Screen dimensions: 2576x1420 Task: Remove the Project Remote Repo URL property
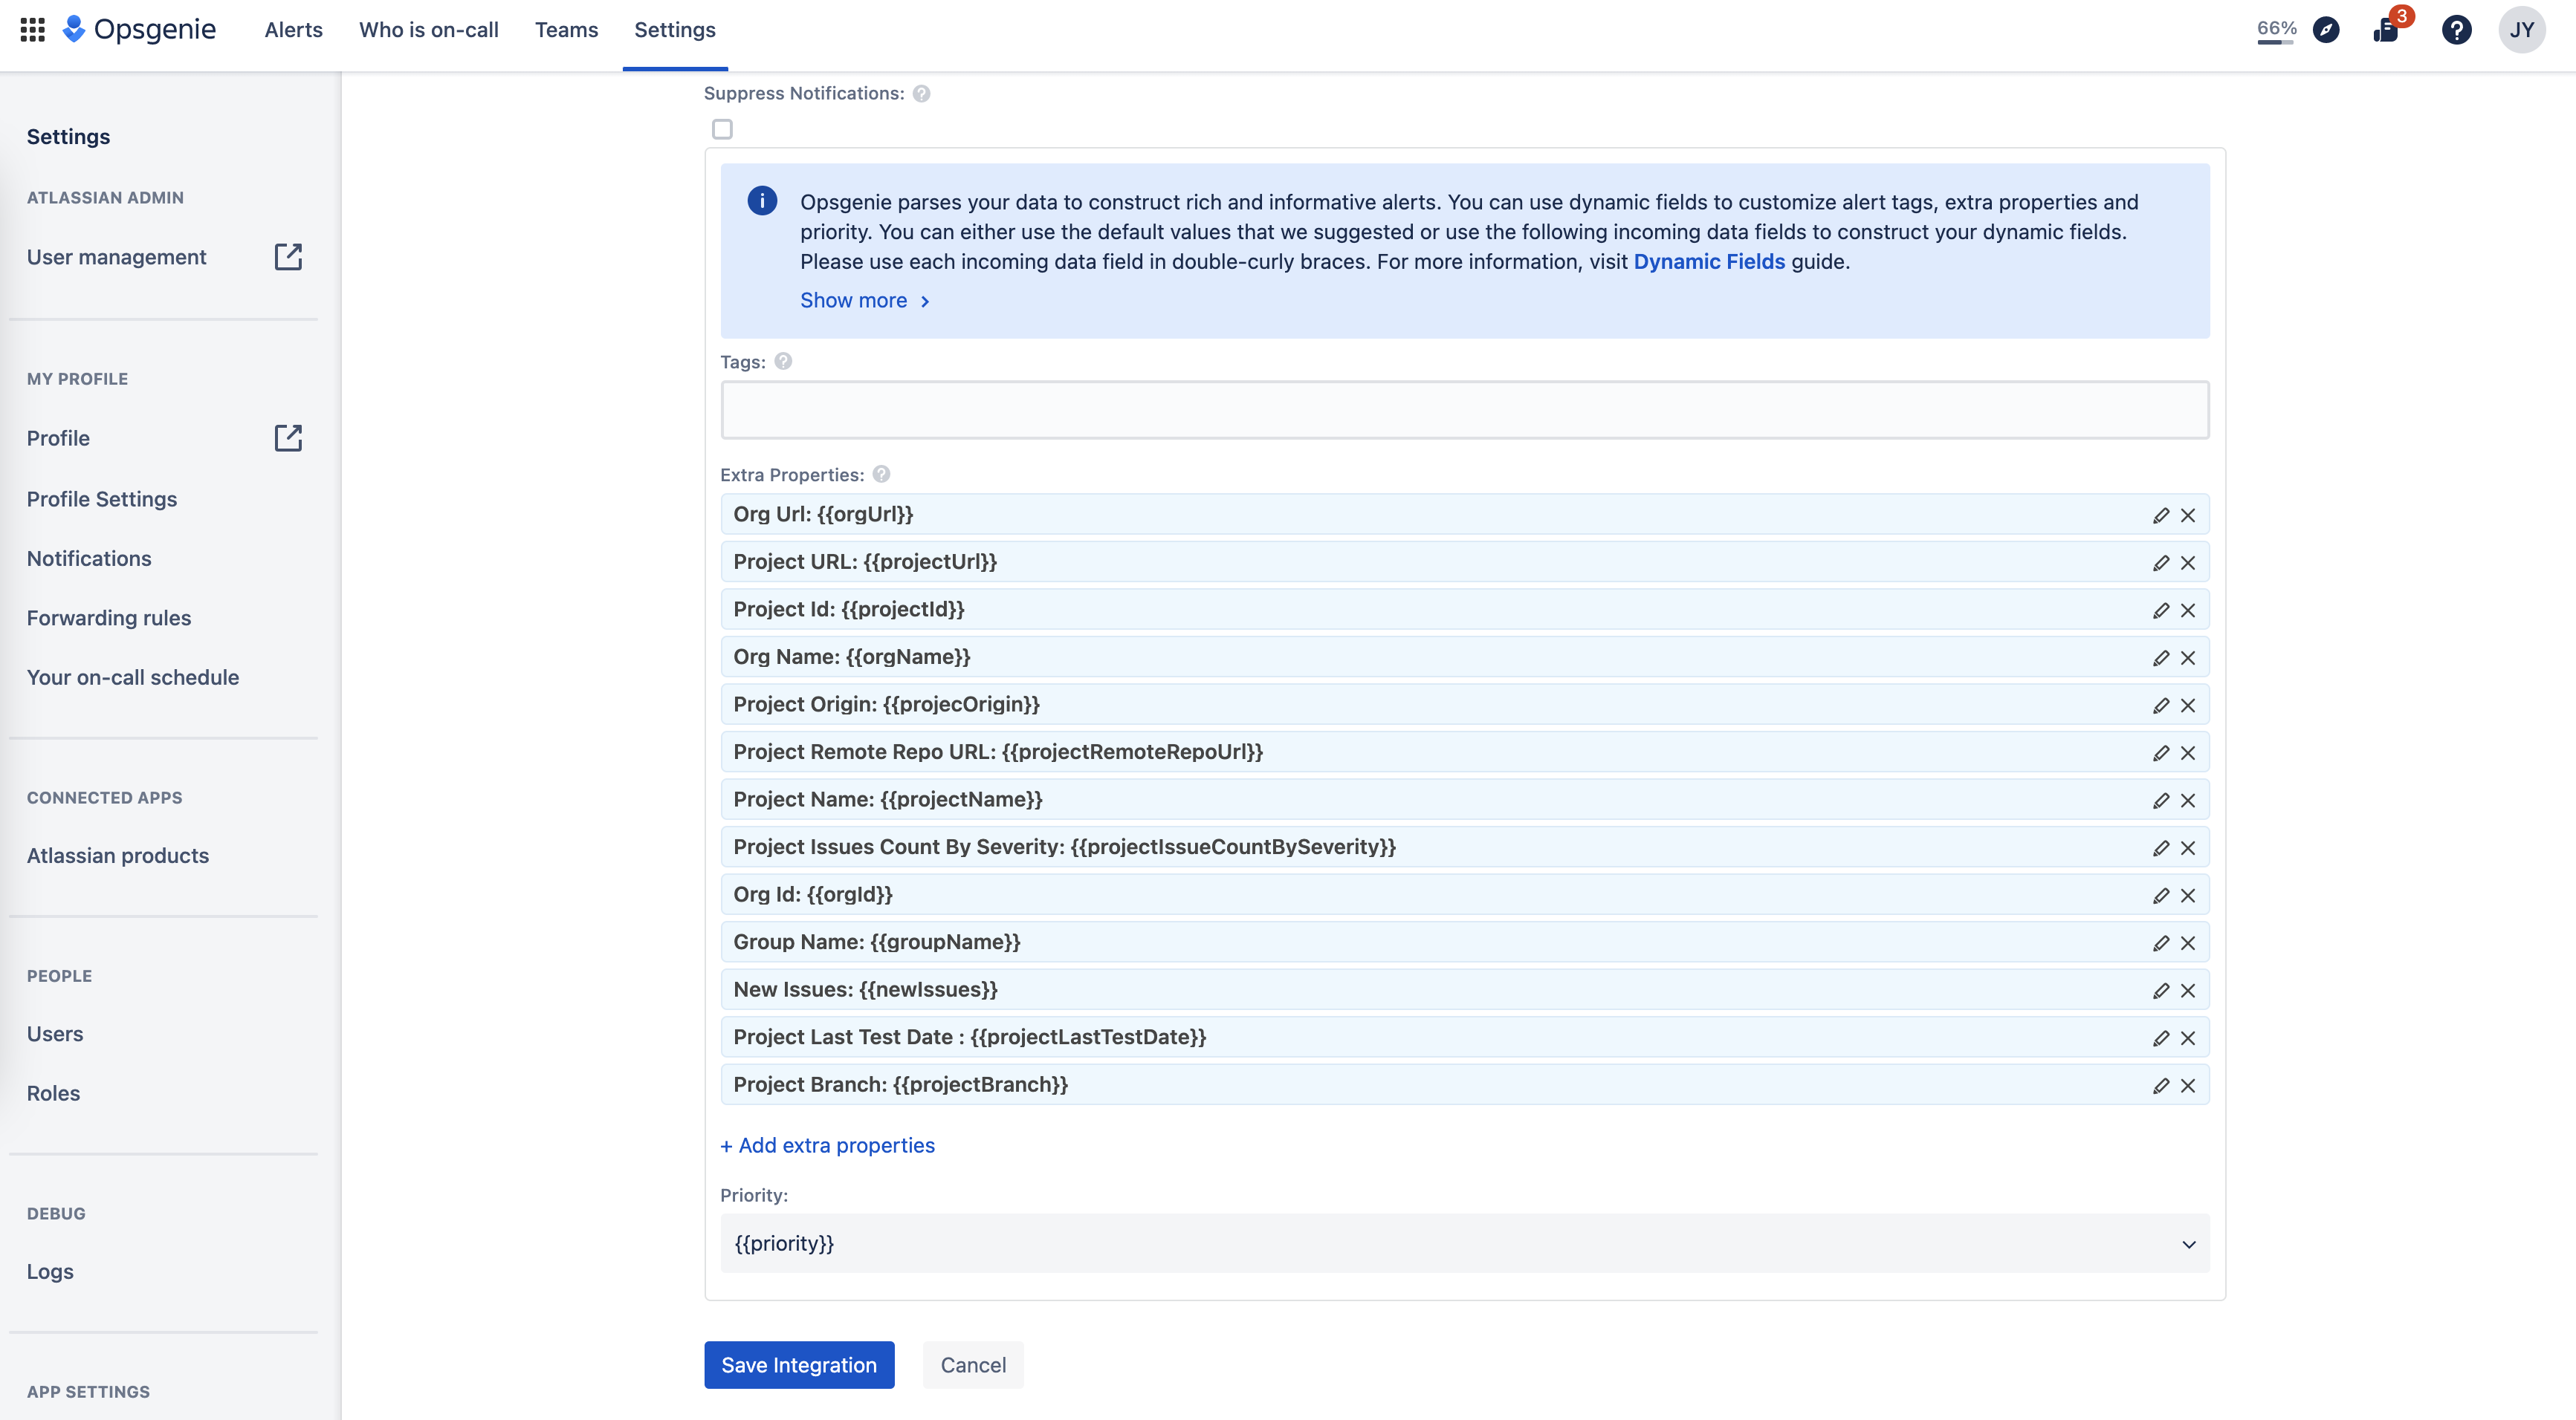tap(2188, 754)
